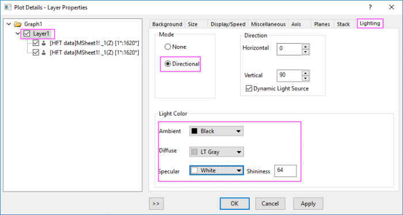Select the Graph1 tree item label
Screen dimensions: 403x215
tap(33, 24)
